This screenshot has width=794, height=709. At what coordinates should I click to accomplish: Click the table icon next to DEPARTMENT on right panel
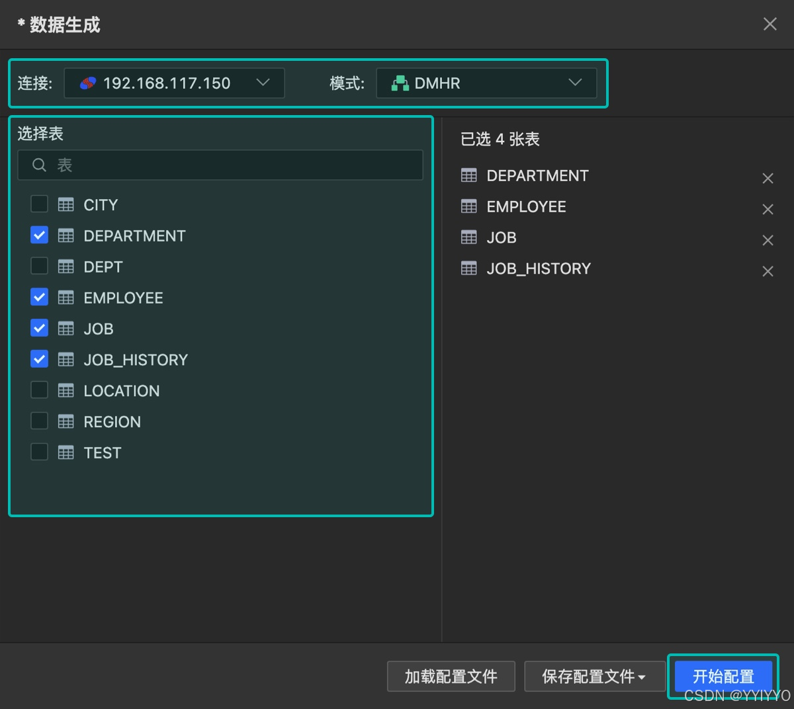click(469, 175)
